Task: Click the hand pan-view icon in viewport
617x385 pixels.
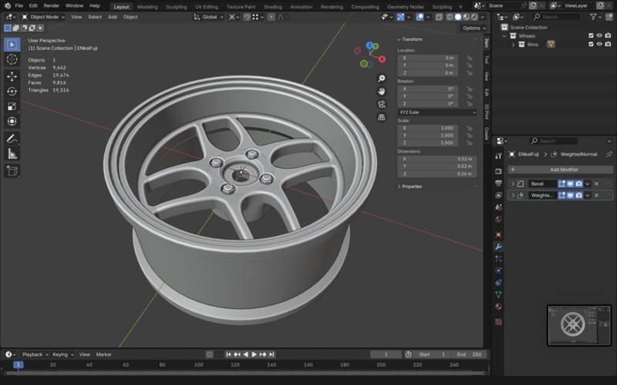Action: (381, 91)
